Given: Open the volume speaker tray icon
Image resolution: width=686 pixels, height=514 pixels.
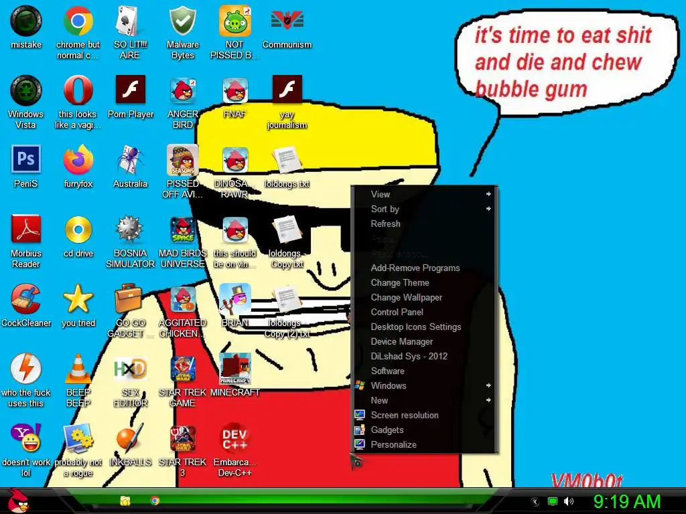Looking at the screenshot, I should tap(569, 501).
